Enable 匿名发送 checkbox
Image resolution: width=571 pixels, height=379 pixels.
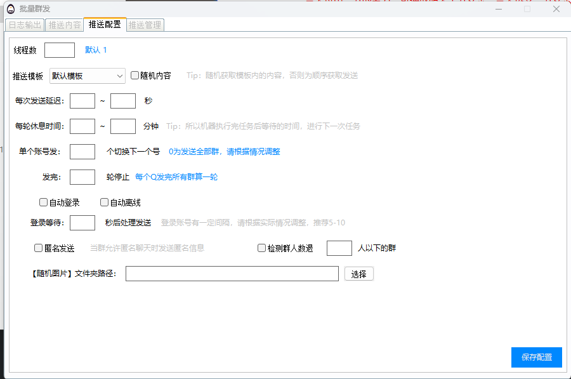click(39, 248)
